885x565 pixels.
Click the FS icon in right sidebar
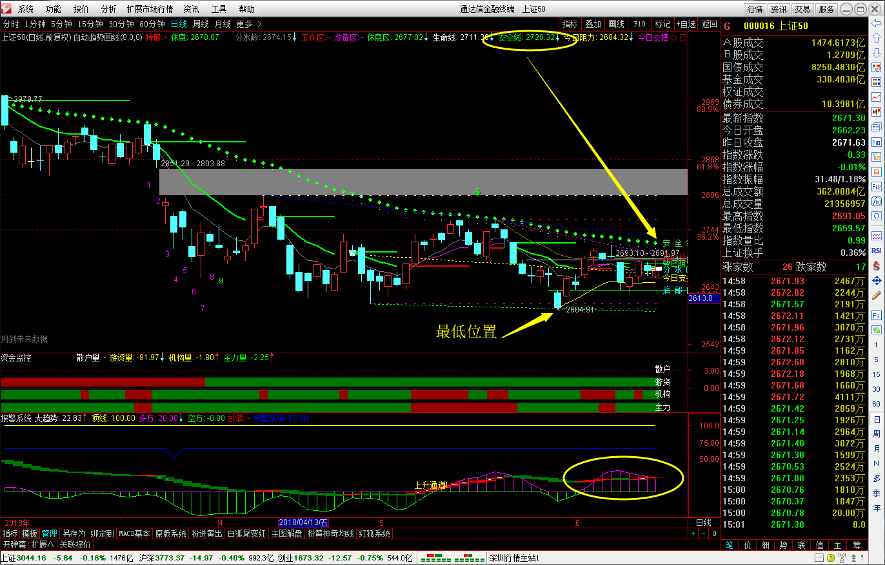(x=877, y=316)
